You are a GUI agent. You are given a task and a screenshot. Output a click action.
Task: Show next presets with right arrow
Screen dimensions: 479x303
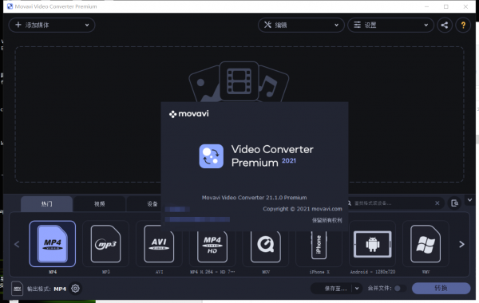click(x=461, y=244)
